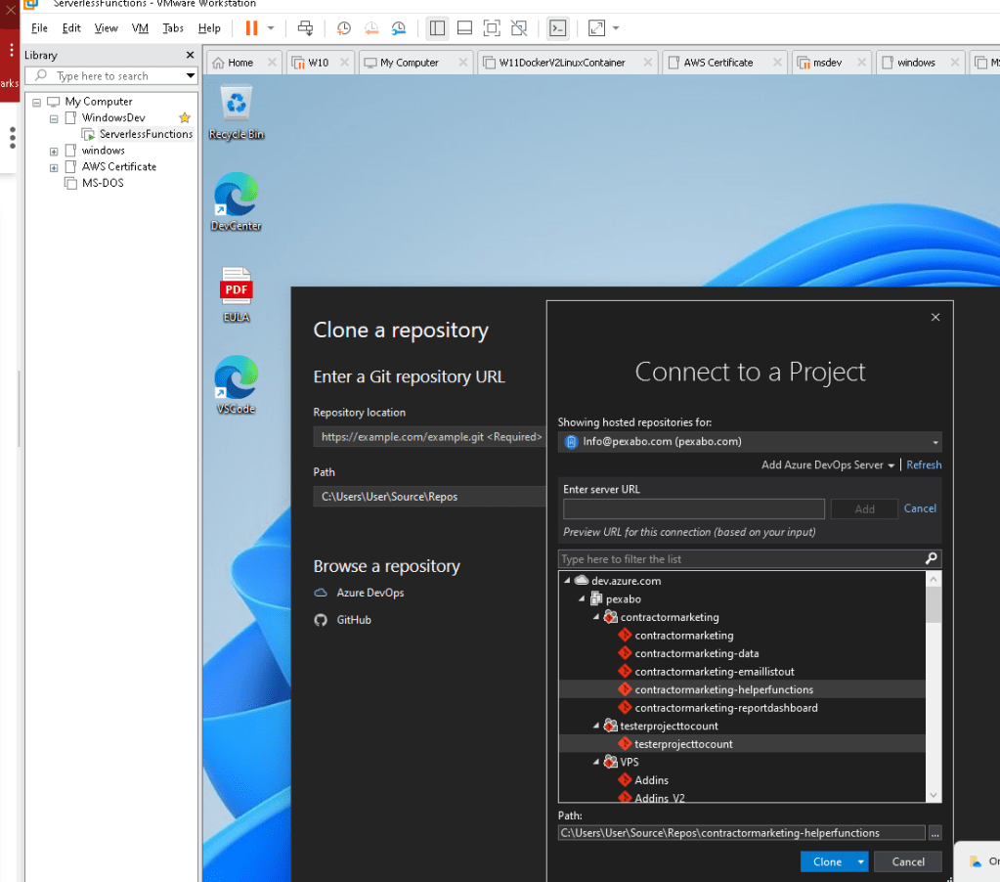Open the Help menu
The image size is (1000, 882).
[209, 28]
